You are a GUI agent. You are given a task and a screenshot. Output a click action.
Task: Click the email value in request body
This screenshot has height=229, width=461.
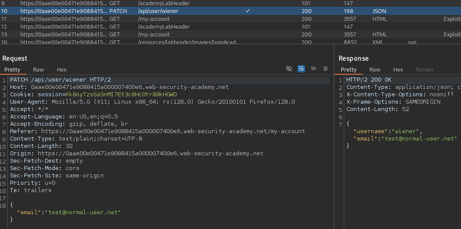click(82, 212)
